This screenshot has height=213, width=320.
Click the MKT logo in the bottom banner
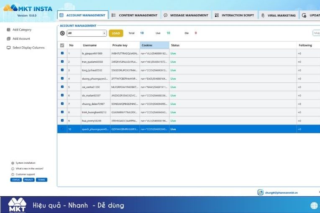pos(17,205)
